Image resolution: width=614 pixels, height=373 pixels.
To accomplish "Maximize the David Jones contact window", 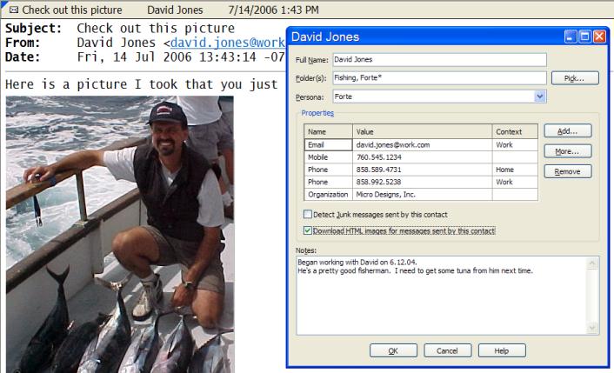I will coord(584,38).
